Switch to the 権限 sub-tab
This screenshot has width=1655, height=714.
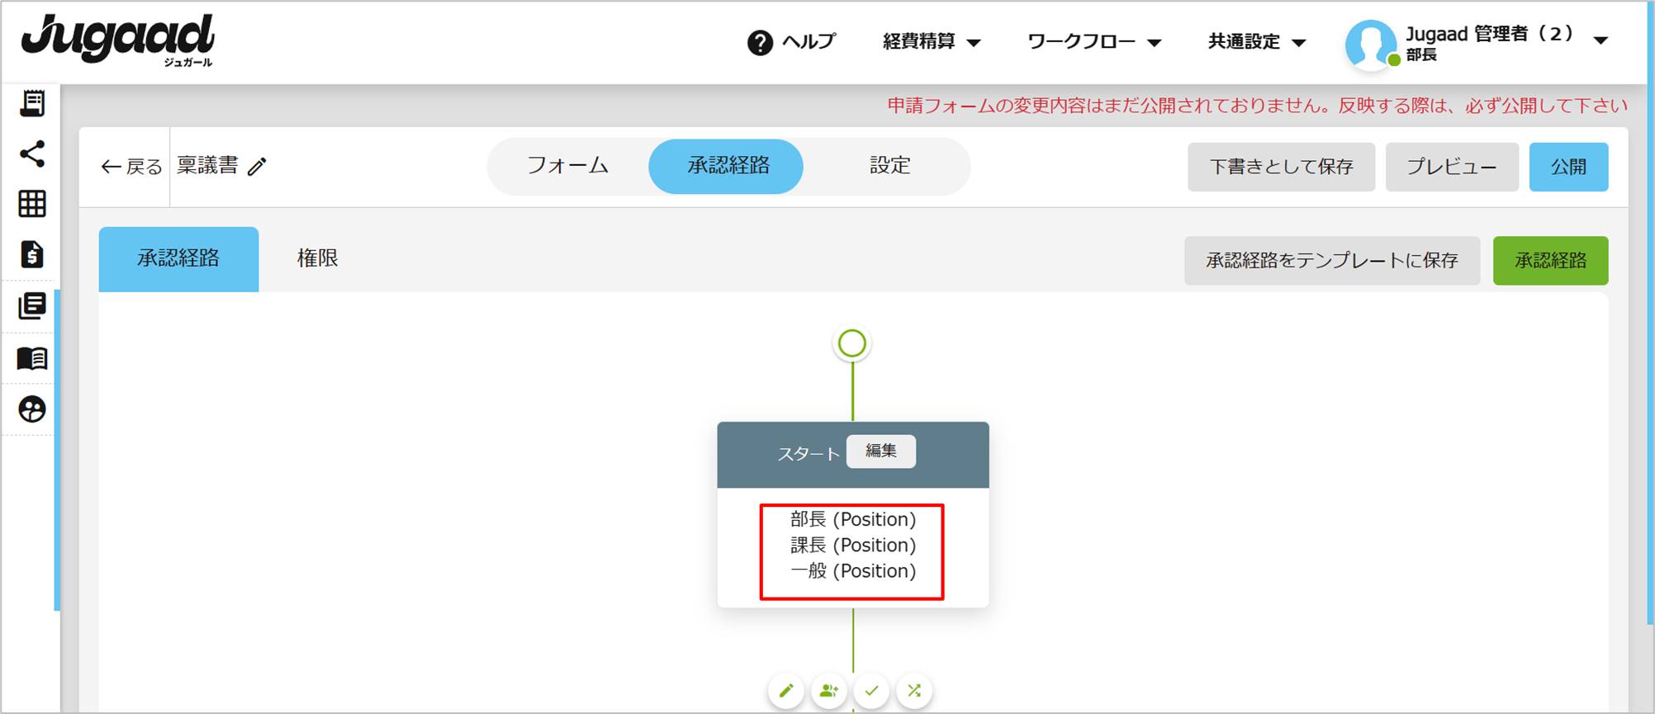pyautogui.click(x=317, y=258)
